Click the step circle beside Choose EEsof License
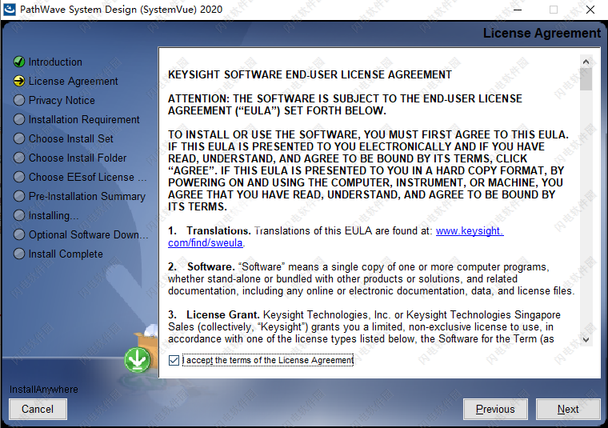Screen dimensions: 608x428 coord(19,177)
